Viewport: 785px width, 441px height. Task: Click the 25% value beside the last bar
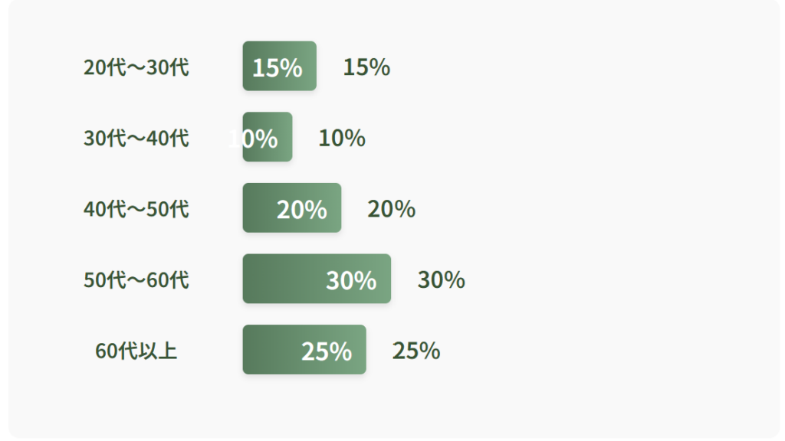[x=416, y=351]
